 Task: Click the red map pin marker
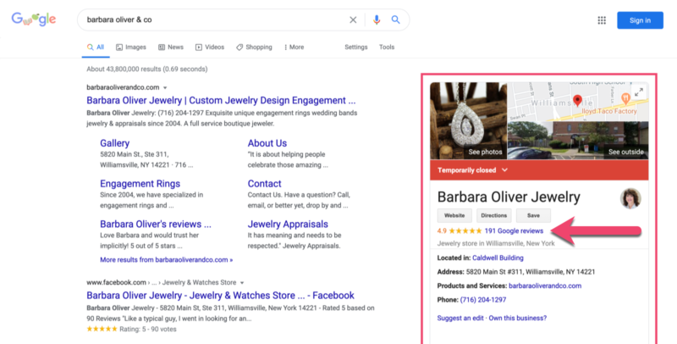pyautogui.click(x=577, y=101)
